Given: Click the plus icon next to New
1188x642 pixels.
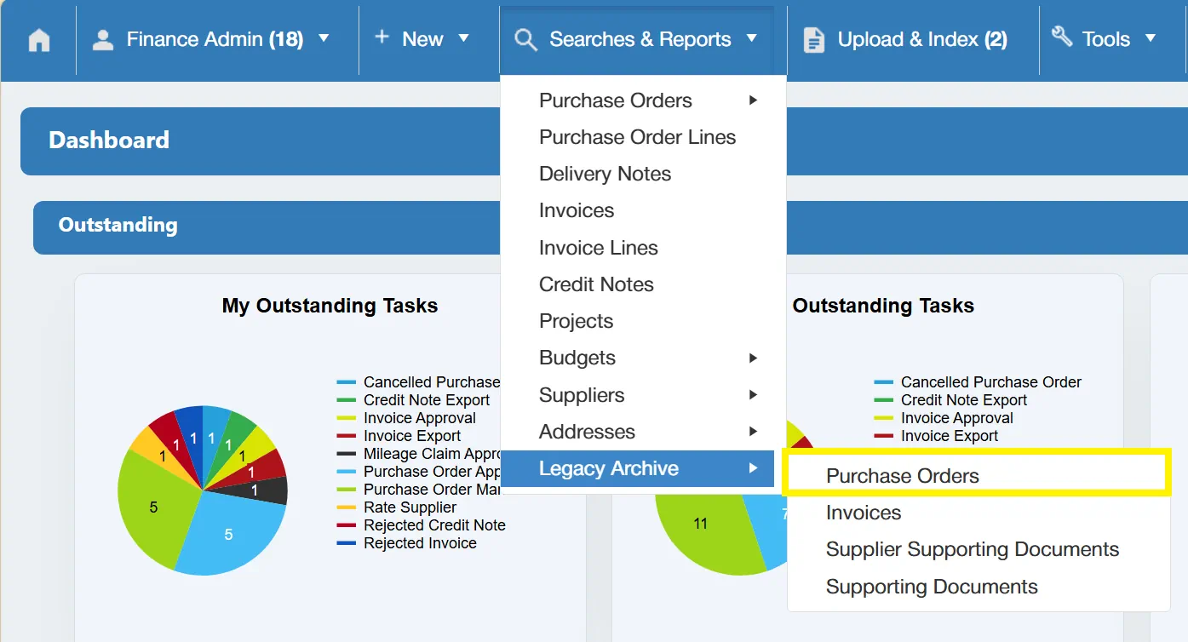Looking at the screenshot, I should coord(382,37).
